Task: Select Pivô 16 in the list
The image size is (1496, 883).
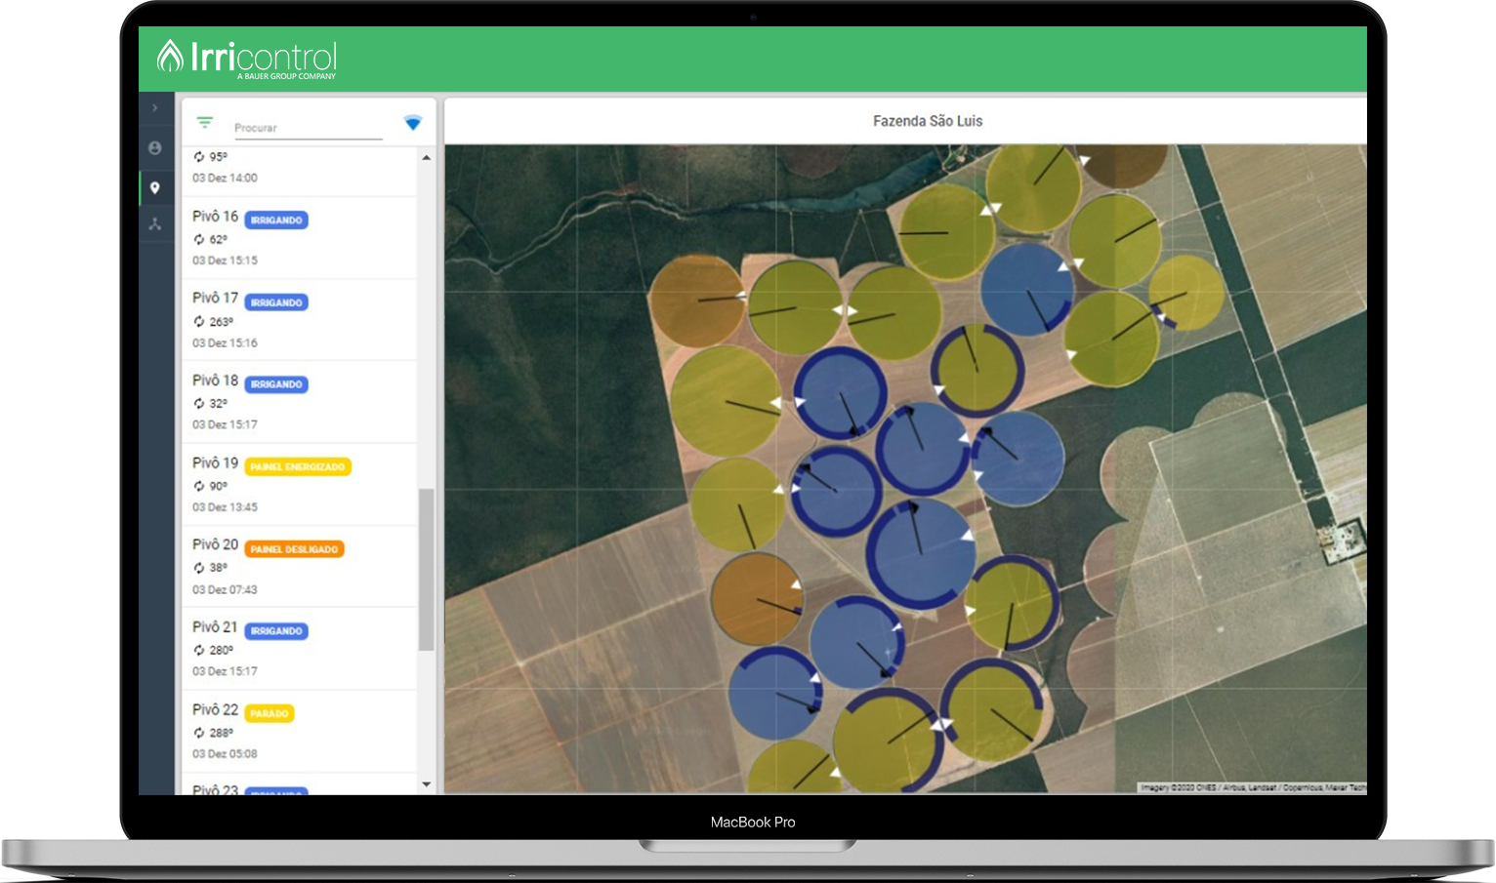Action: pos(300,238)
